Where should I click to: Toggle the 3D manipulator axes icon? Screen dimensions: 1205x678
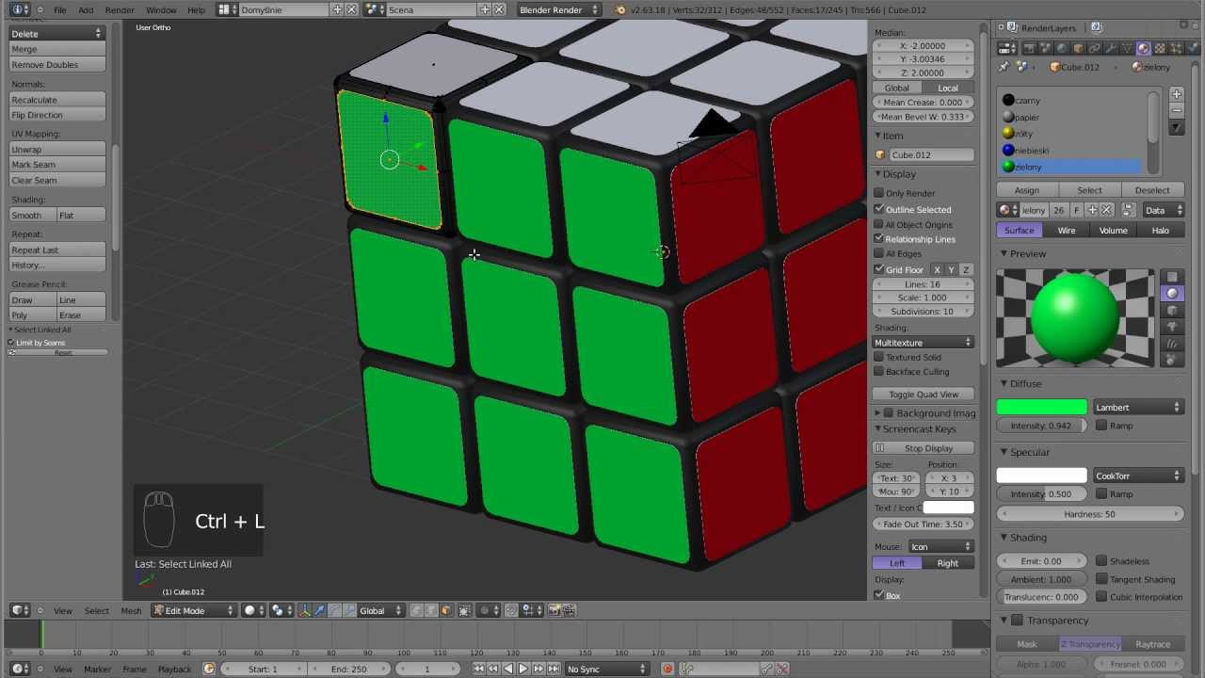(304, 610)
